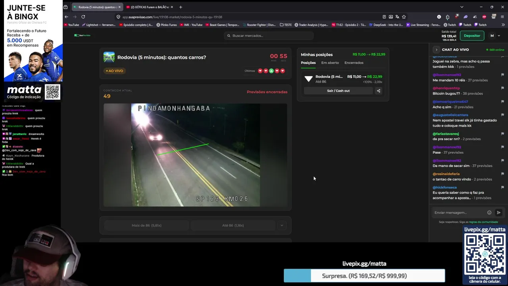Click the translate page icon in address bar
508x286 pixels.
pos(397,17)
